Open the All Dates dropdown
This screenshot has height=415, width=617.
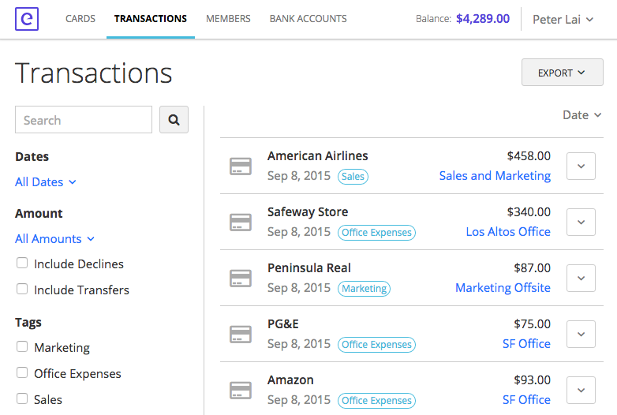tap(46, 182)
